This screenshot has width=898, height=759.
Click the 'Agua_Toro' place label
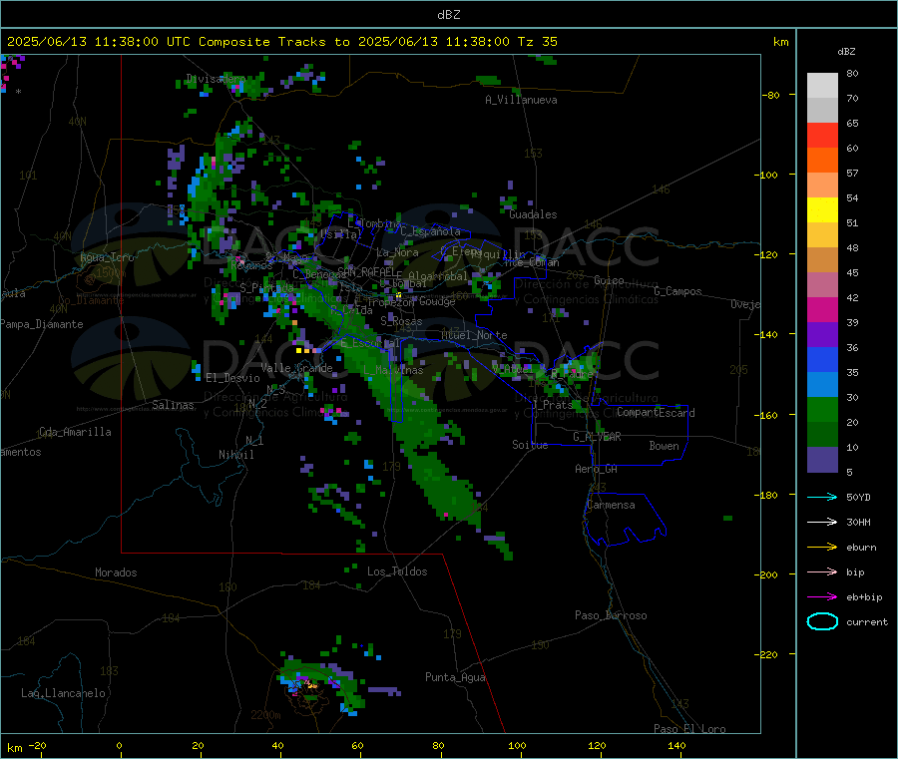point(107,257)
